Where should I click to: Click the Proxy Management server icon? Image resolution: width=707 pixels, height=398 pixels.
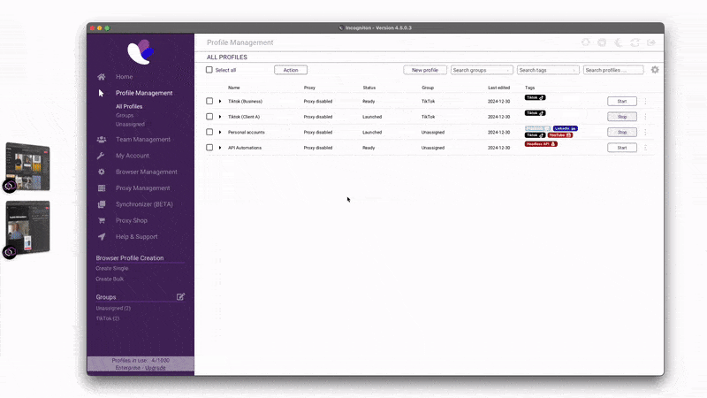(102, 188)
